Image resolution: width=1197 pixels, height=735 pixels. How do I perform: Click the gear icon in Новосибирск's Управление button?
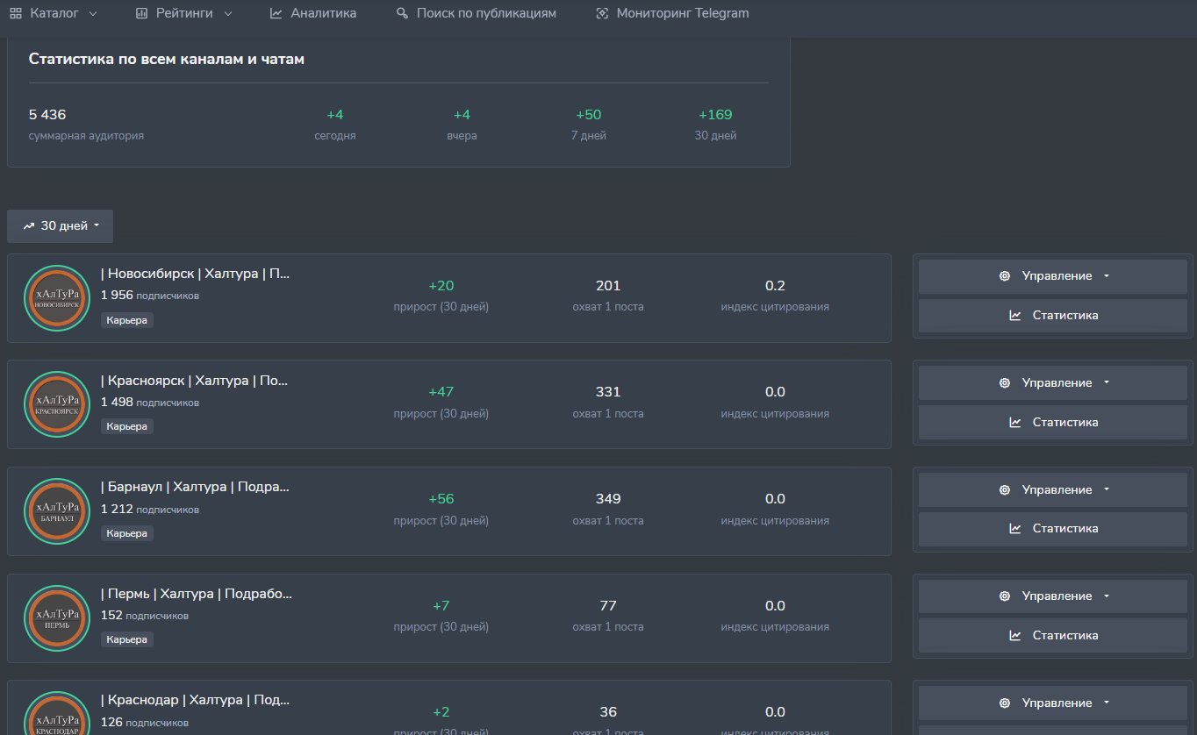pos(1005,276)
